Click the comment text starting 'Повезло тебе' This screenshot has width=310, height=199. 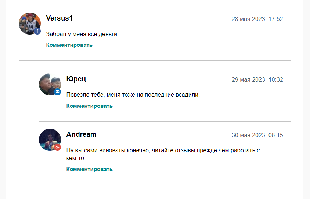(133, 95)
